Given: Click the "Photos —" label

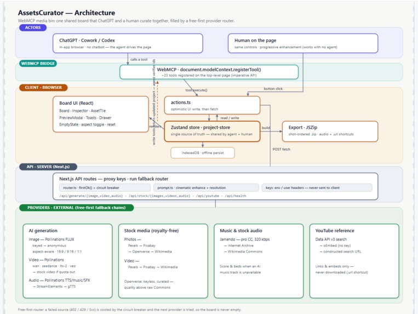Looking at the screenshot, I should tap(132, 239).
